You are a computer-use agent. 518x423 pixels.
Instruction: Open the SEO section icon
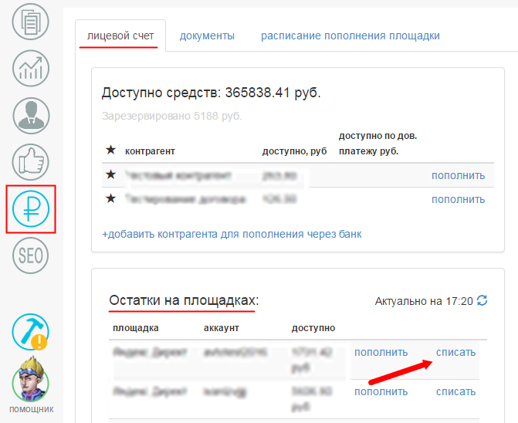coord(30,255)
